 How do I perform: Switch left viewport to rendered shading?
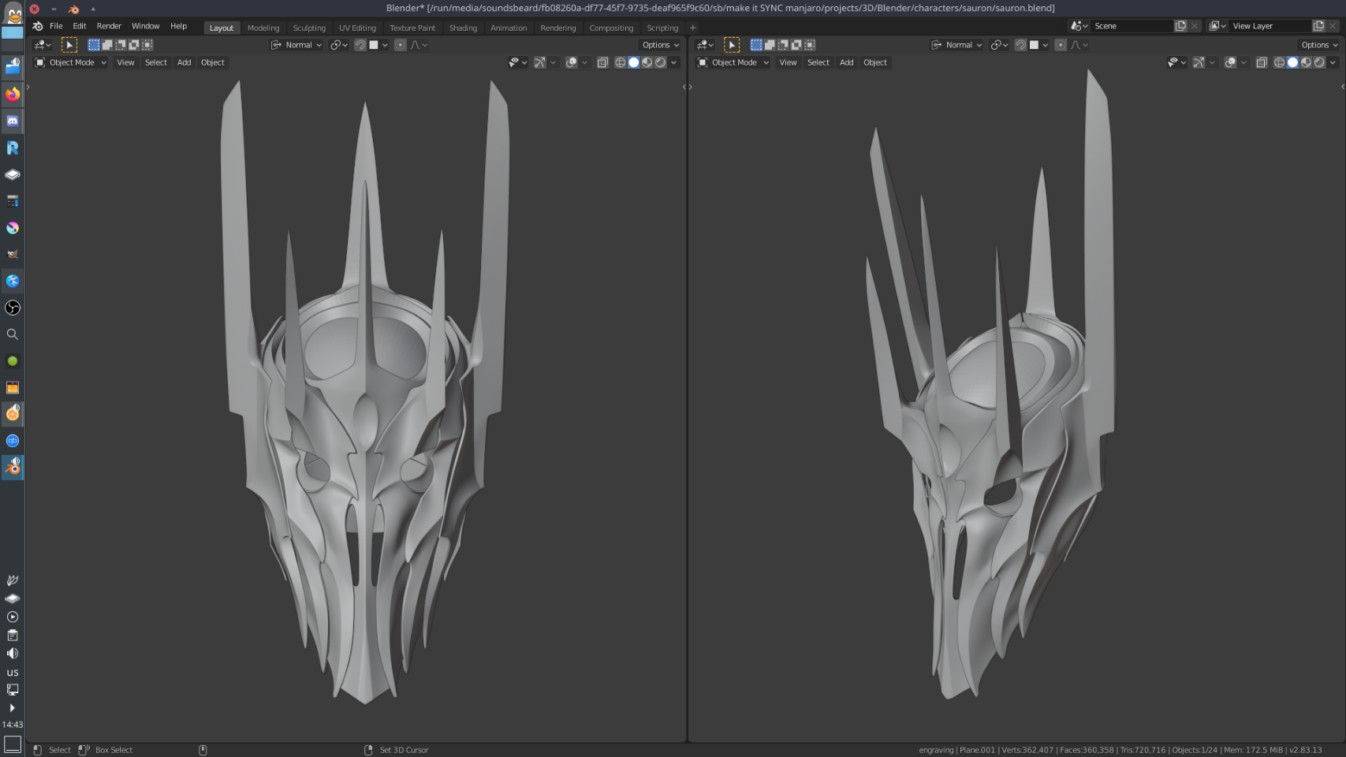coord(661,62)
